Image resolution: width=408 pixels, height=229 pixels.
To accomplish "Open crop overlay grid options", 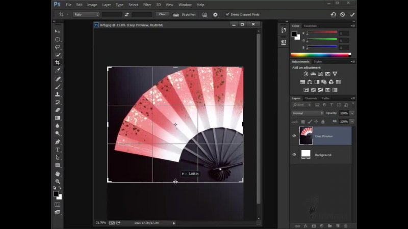I will coord(204,15).
